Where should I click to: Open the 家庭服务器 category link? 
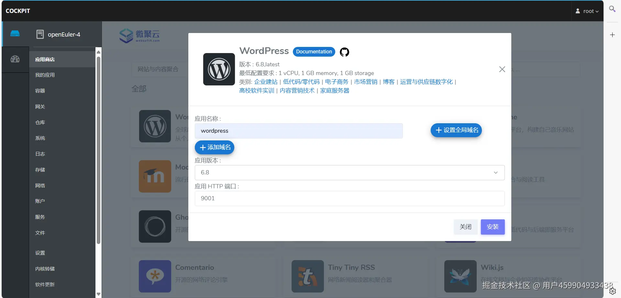tap(335, 91)
